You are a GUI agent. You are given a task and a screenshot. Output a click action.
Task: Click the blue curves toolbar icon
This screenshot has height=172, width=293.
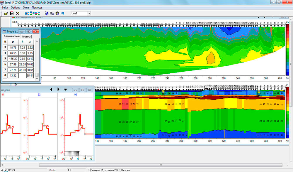(47, 14)
